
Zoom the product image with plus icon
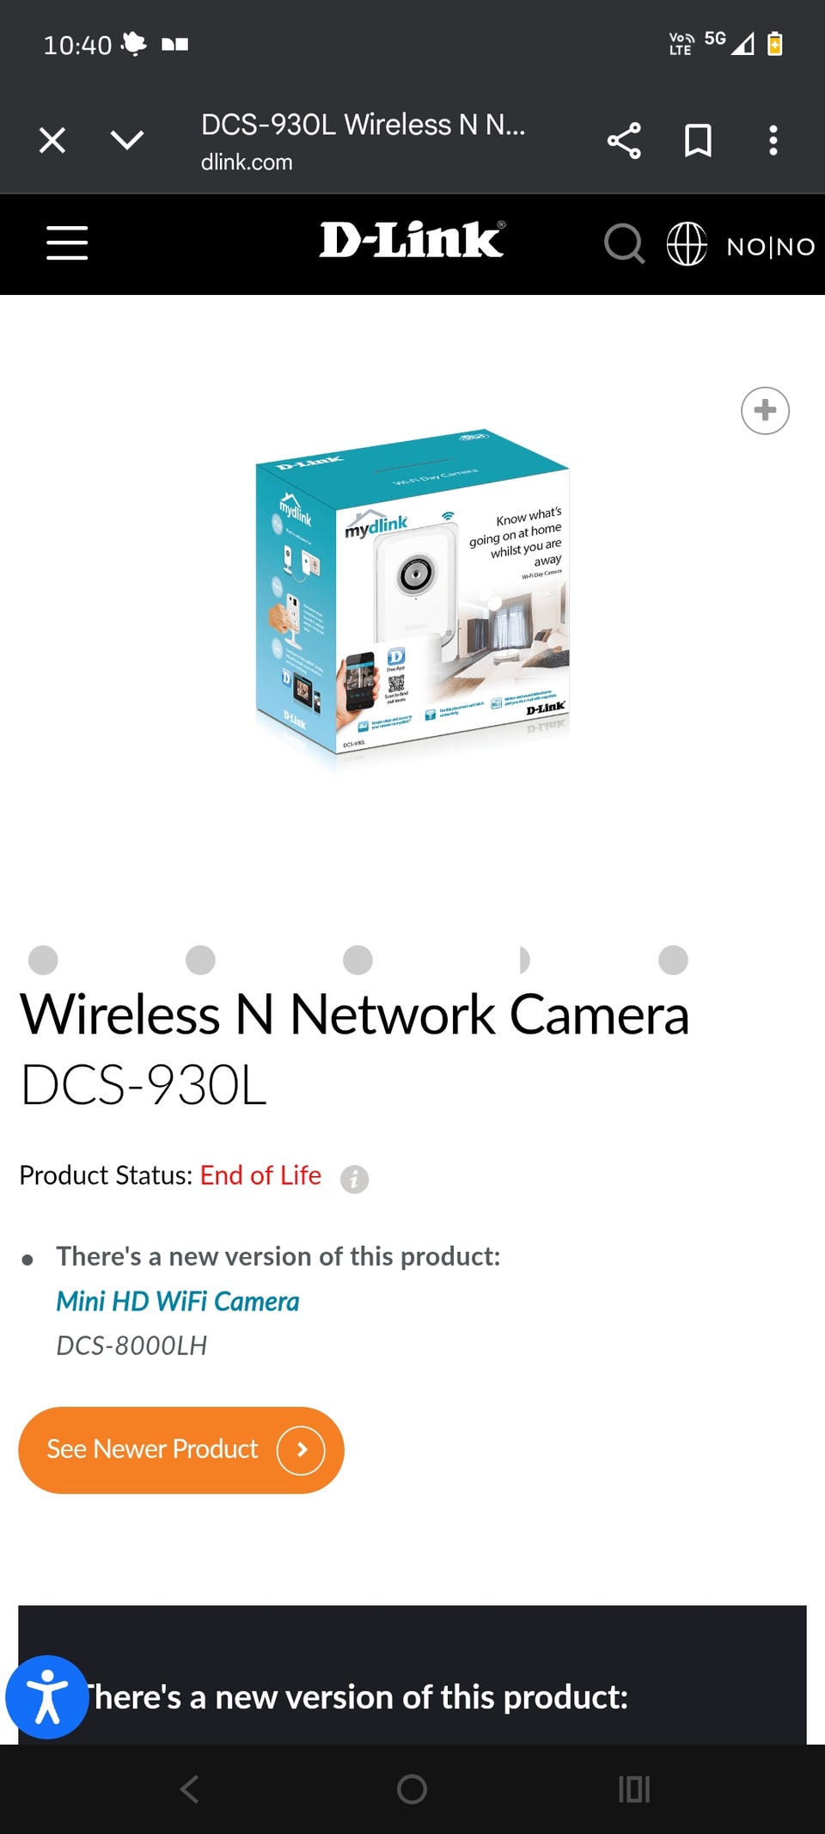tap(765, 411)
